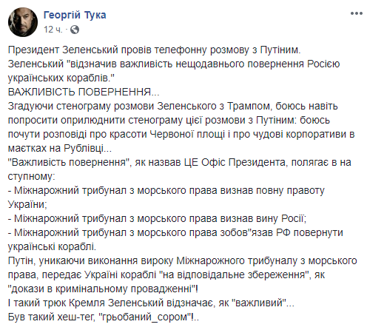Screen dimensions: 367x330
Task: Open the post options three-dot menu
Action: click(357, 13)
